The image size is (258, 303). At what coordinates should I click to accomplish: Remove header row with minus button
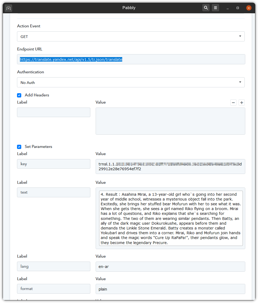(234, 103)
